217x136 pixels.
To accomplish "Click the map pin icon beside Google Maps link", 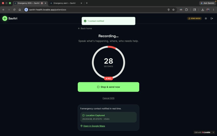I will pyautogui.click(x=81, y=126).
